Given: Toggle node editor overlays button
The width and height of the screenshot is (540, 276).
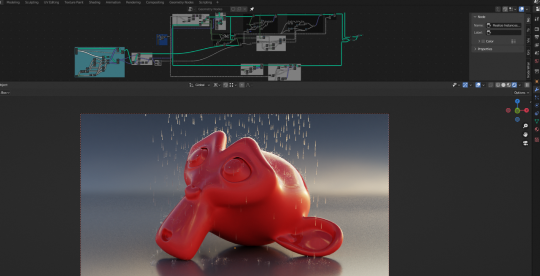Looking at the screenshot, I should tap(521, 9).
